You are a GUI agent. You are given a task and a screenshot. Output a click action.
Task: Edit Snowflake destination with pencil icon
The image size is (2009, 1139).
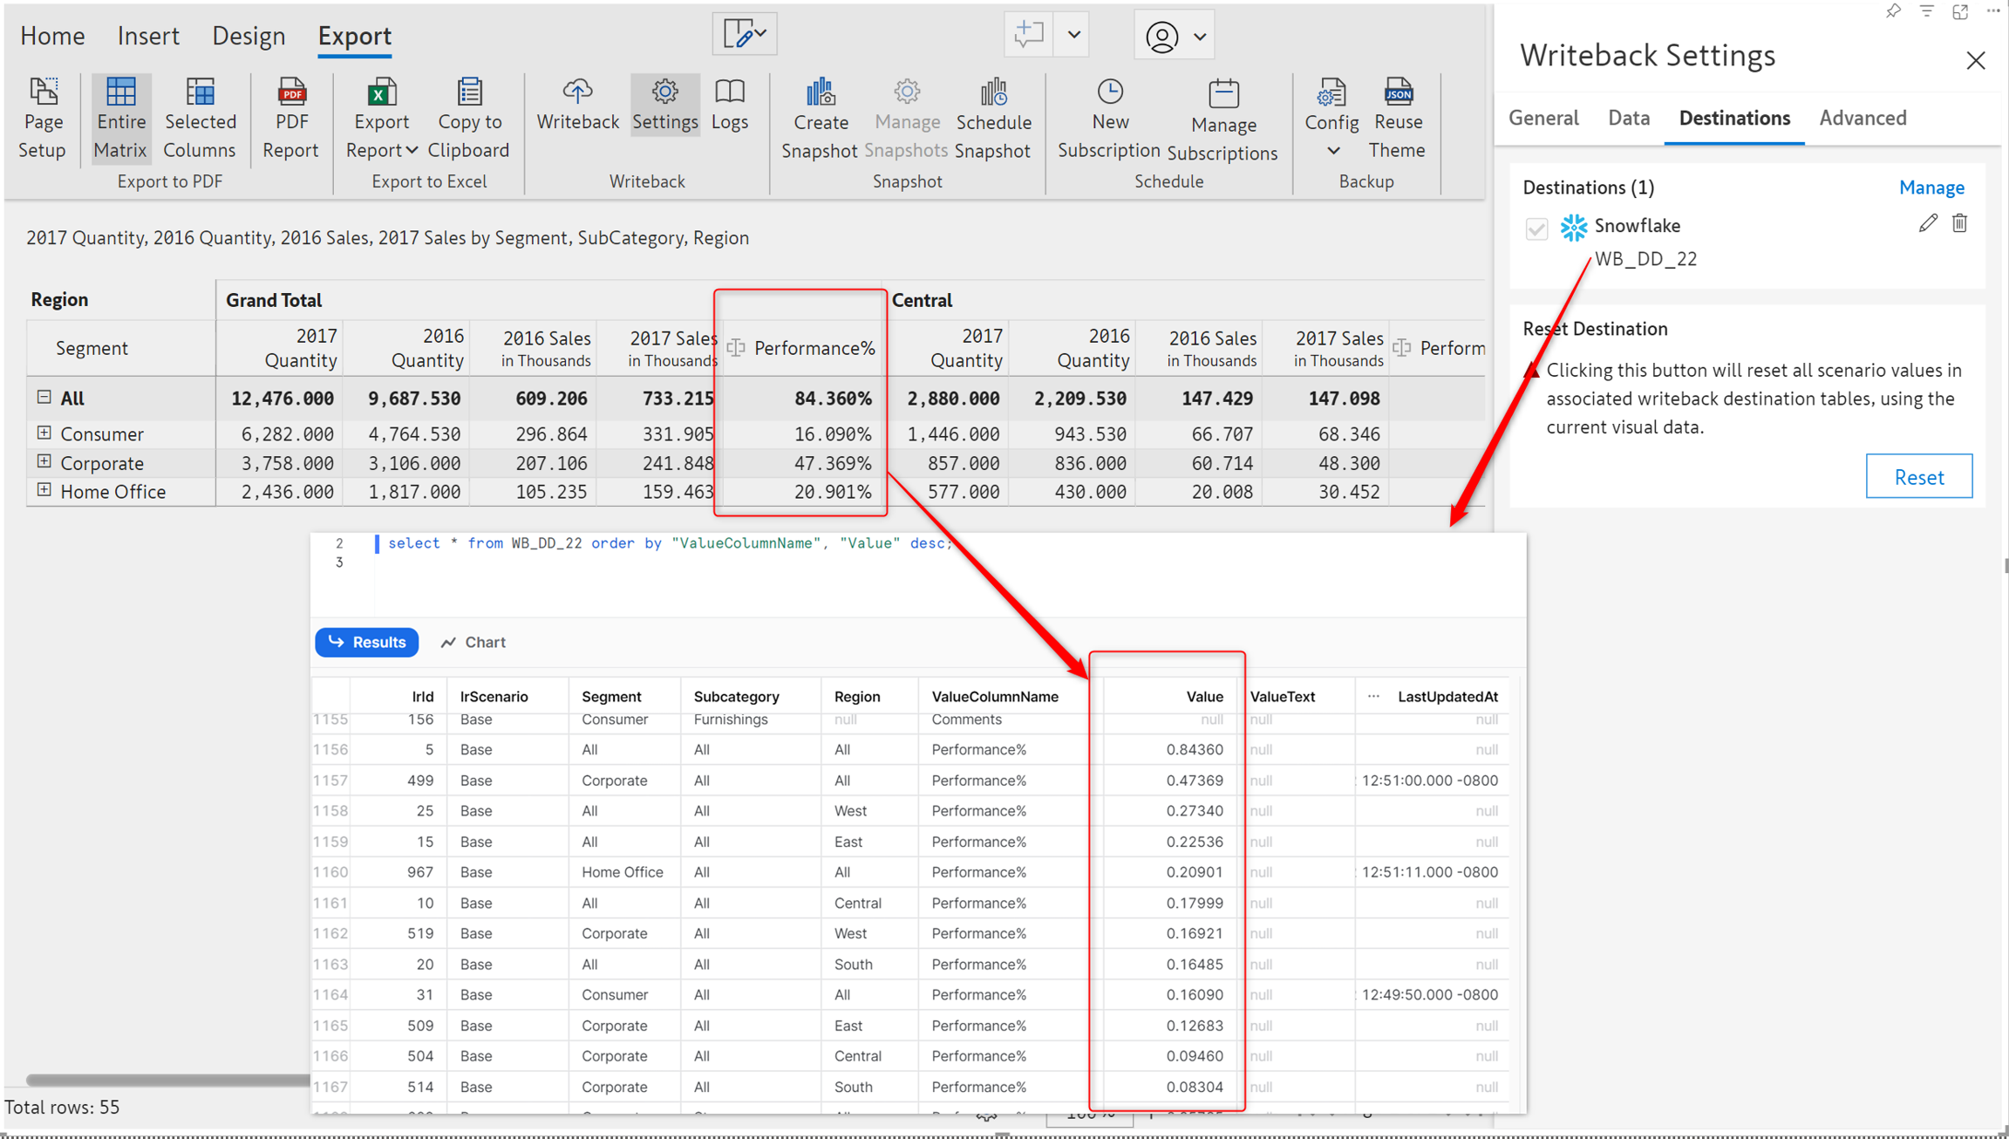click(x=1928, y=223)
